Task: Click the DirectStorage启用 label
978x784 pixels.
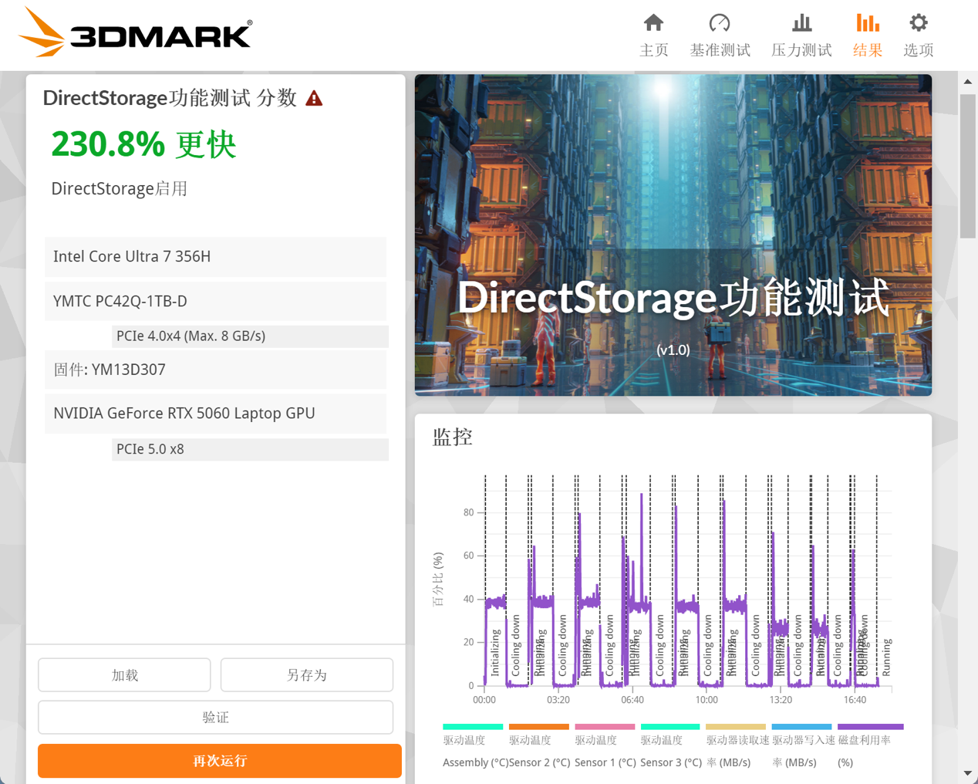Action: point(120,189)
